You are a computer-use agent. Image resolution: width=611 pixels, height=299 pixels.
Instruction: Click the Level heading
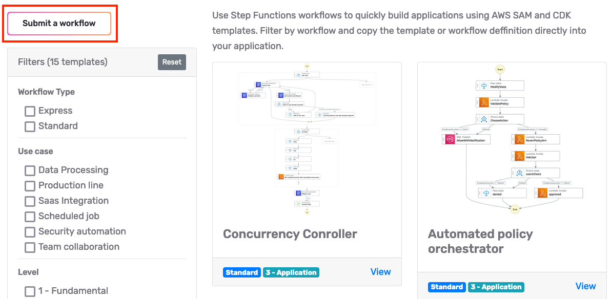[28, 272]
